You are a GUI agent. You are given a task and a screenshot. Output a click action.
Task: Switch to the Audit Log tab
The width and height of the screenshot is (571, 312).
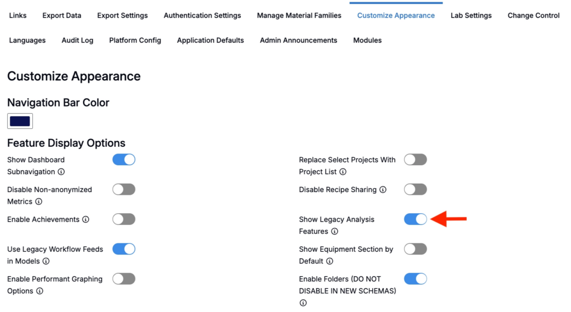point(78,40)
